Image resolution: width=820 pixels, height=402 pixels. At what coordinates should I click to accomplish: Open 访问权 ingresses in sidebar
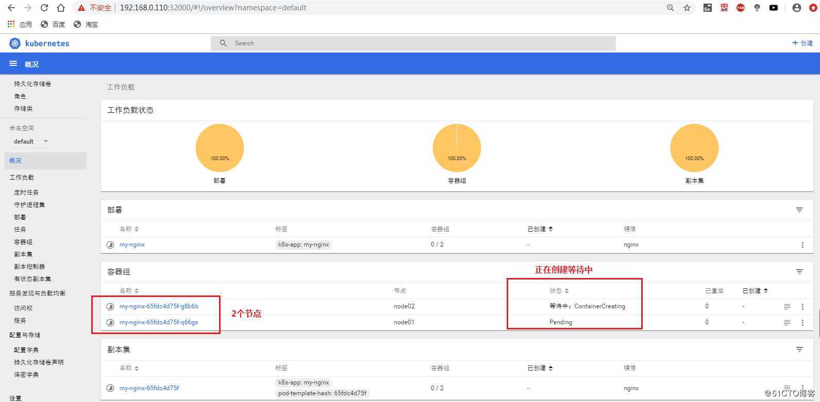pos(23,308)
